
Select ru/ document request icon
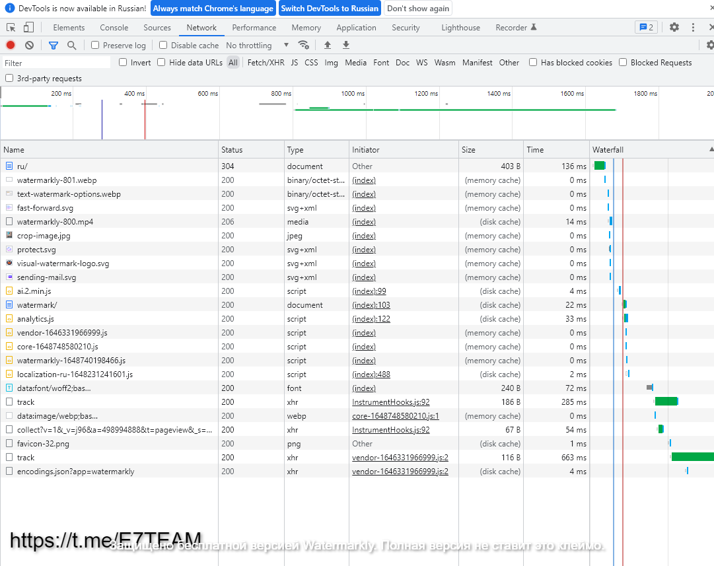(9, 166)
